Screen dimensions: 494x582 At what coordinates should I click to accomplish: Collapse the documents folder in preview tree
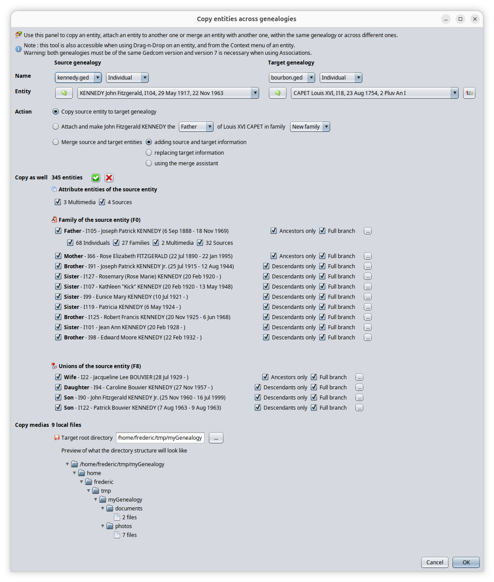(103, 509)
